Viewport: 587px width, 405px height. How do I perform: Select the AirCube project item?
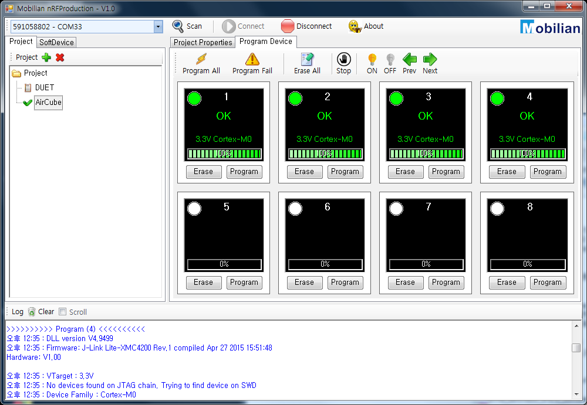click(48, 102)
